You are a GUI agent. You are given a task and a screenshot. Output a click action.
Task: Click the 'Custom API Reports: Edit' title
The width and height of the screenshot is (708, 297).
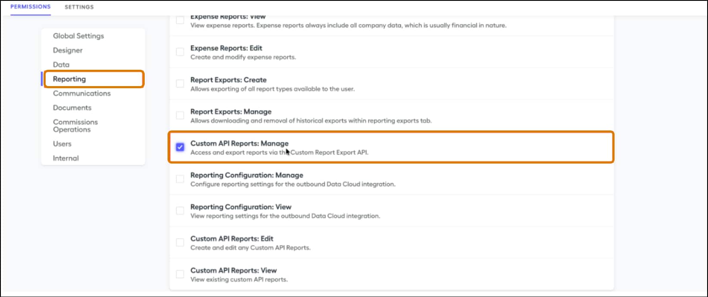click(x=232, y=239)
